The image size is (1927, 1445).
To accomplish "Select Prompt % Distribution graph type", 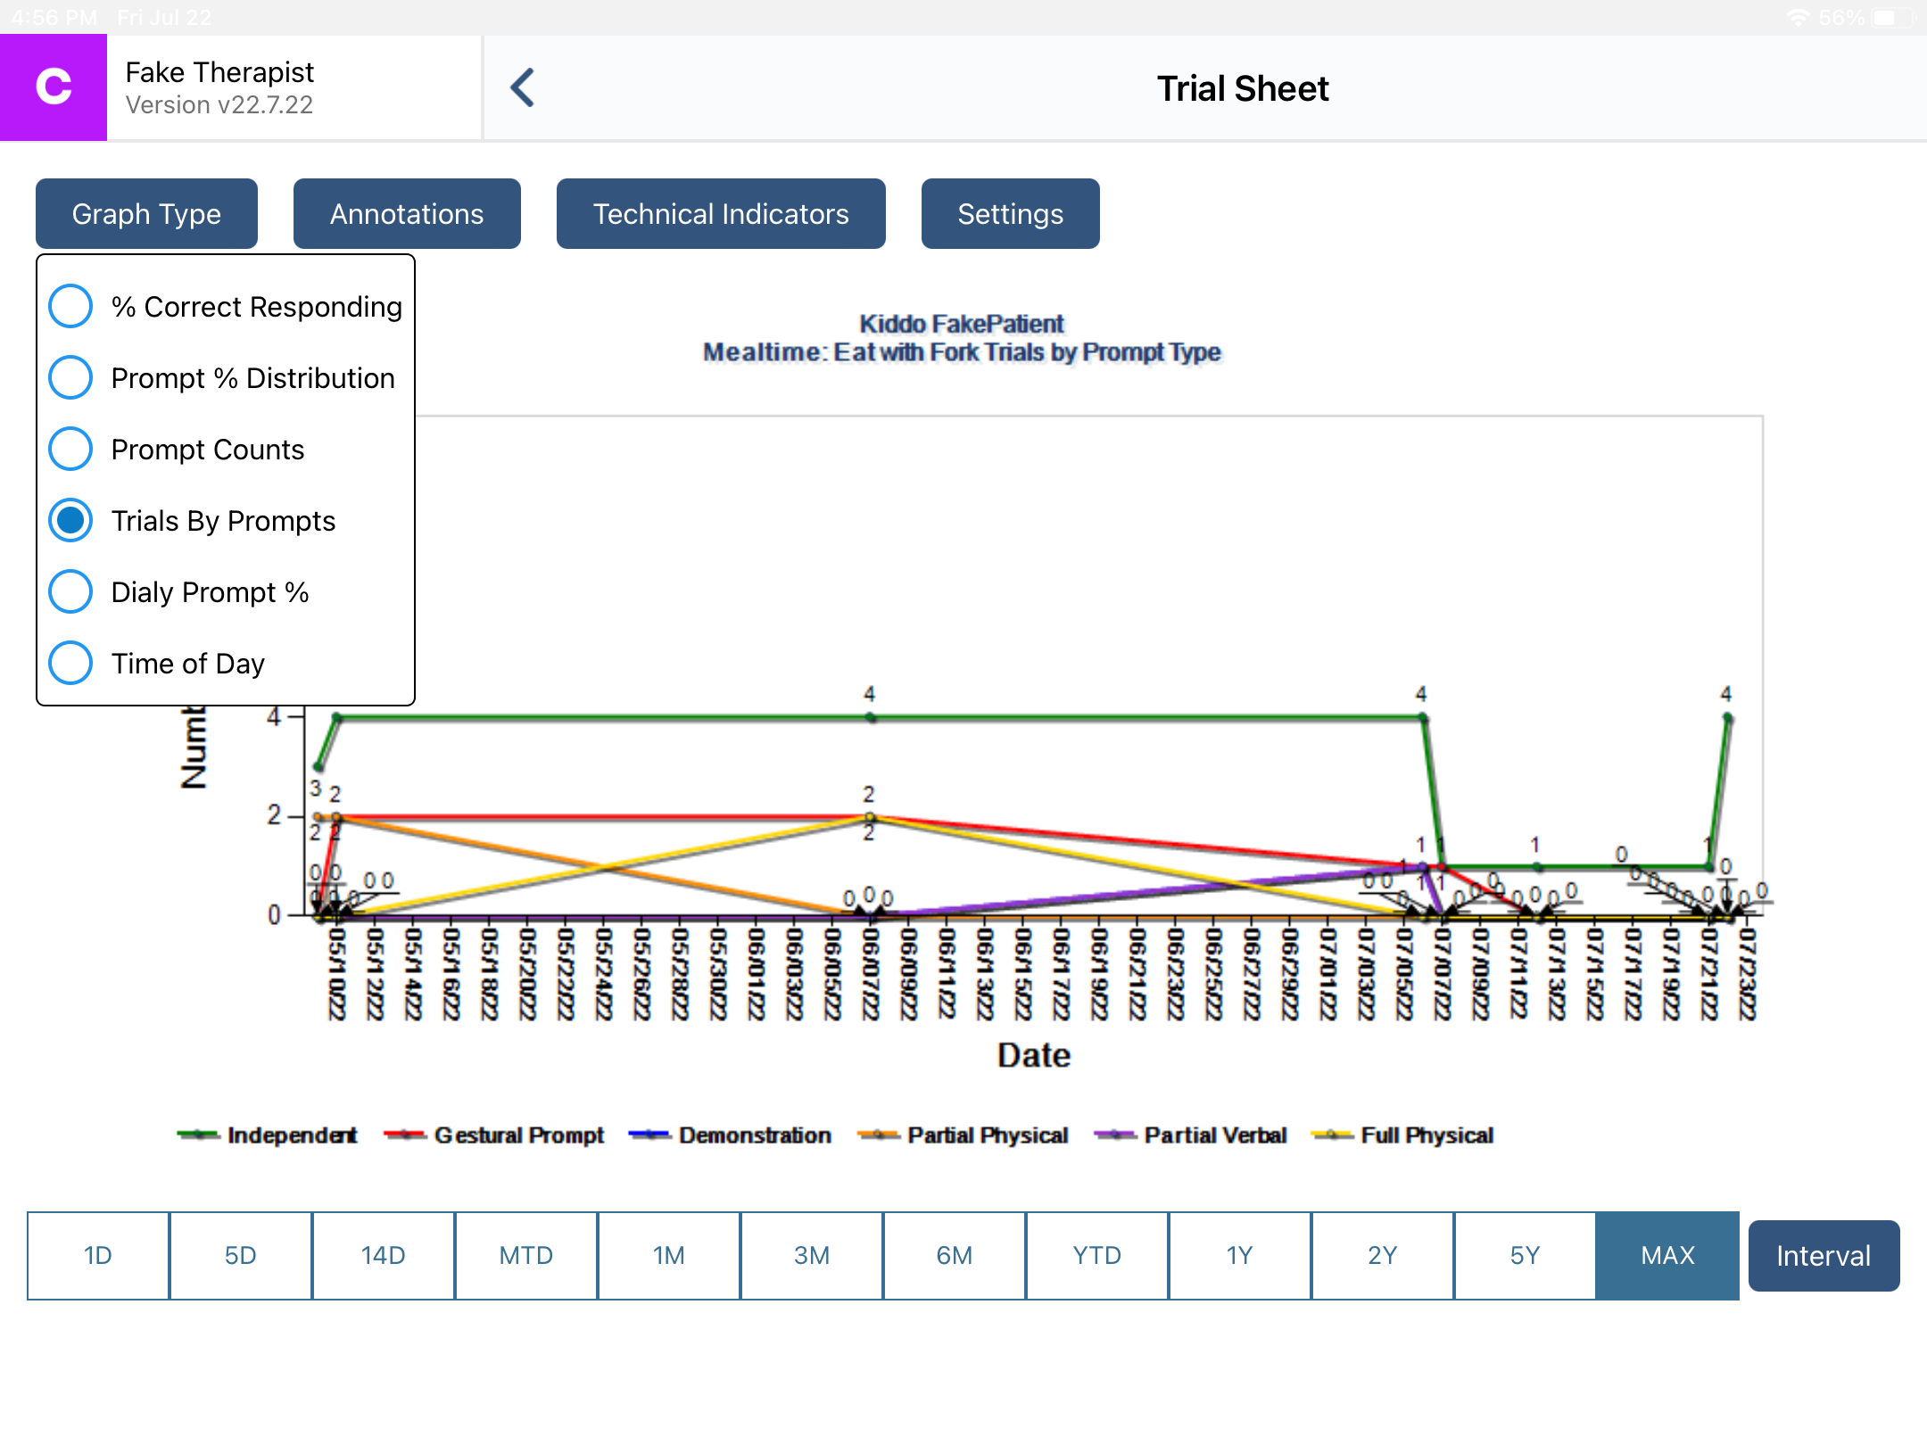I will 70,377.
